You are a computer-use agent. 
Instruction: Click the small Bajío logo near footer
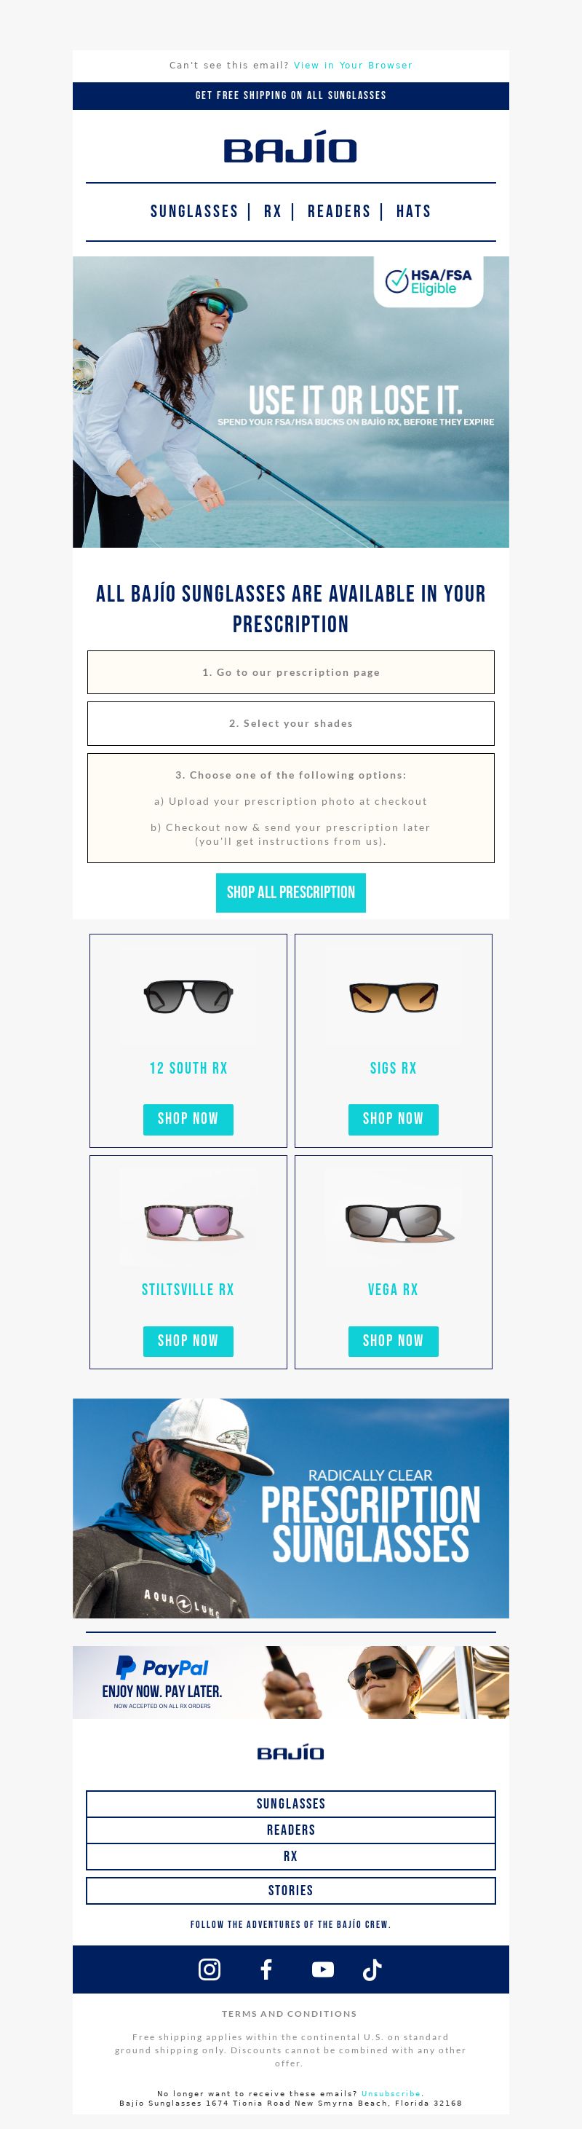tap(290, 1752)
